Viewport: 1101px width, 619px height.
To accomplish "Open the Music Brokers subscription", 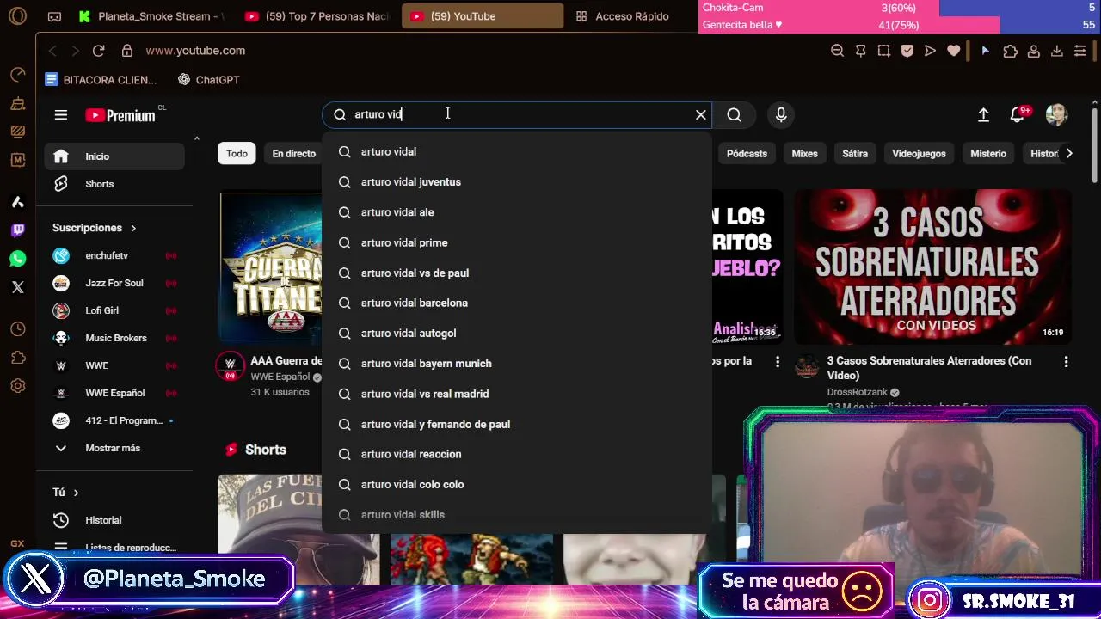I will 114,338.
